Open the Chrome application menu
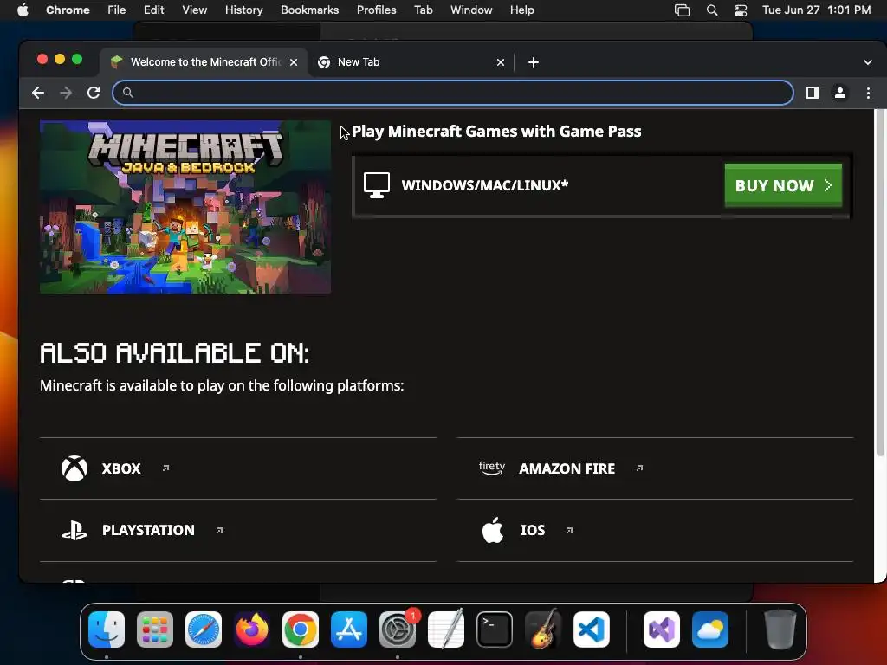 68,10
